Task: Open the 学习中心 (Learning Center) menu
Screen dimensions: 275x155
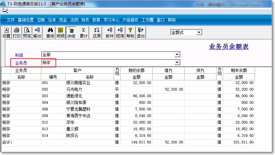Action: click(111, 20)
